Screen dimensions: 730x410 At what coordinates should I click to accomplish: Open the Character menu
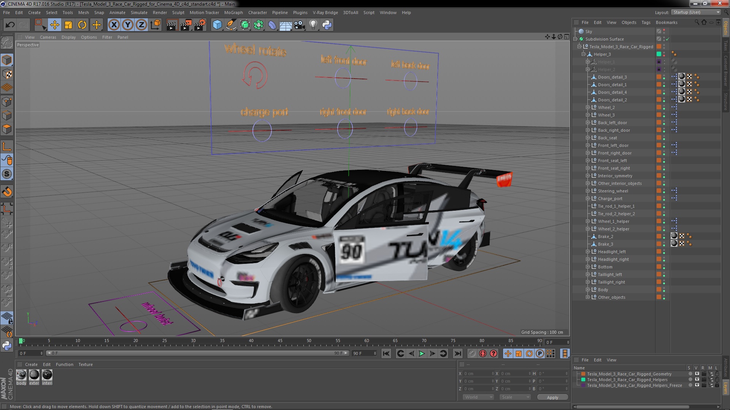[x=257, y=13]
